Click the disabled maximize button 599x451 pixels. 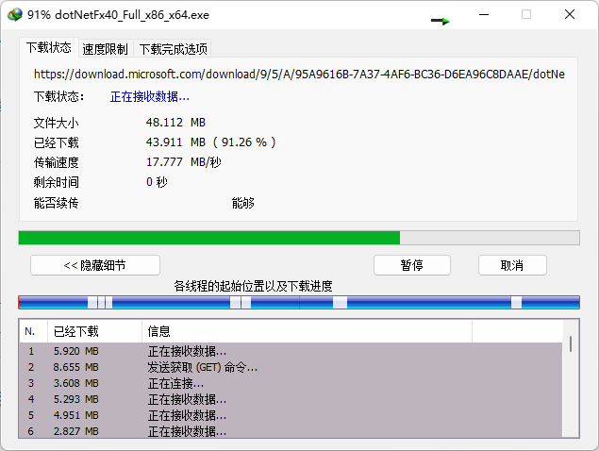[526, 14]
